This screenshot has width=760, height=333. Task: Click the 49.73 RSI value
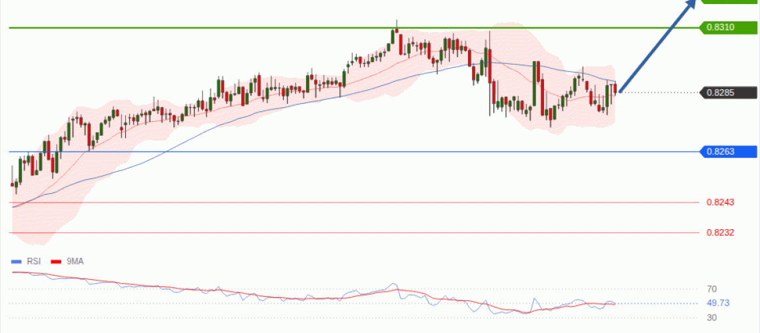point(718,304)
